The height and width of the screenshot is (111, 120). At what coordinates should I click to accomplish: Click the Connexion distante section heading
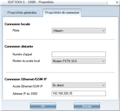point(19,46)
